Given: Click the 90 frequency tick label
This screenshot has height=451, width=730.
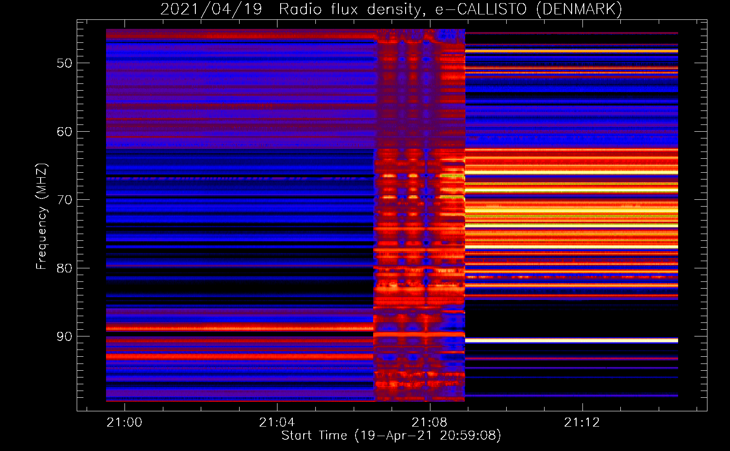Looking at the screenshot, I should click(65, 337).
